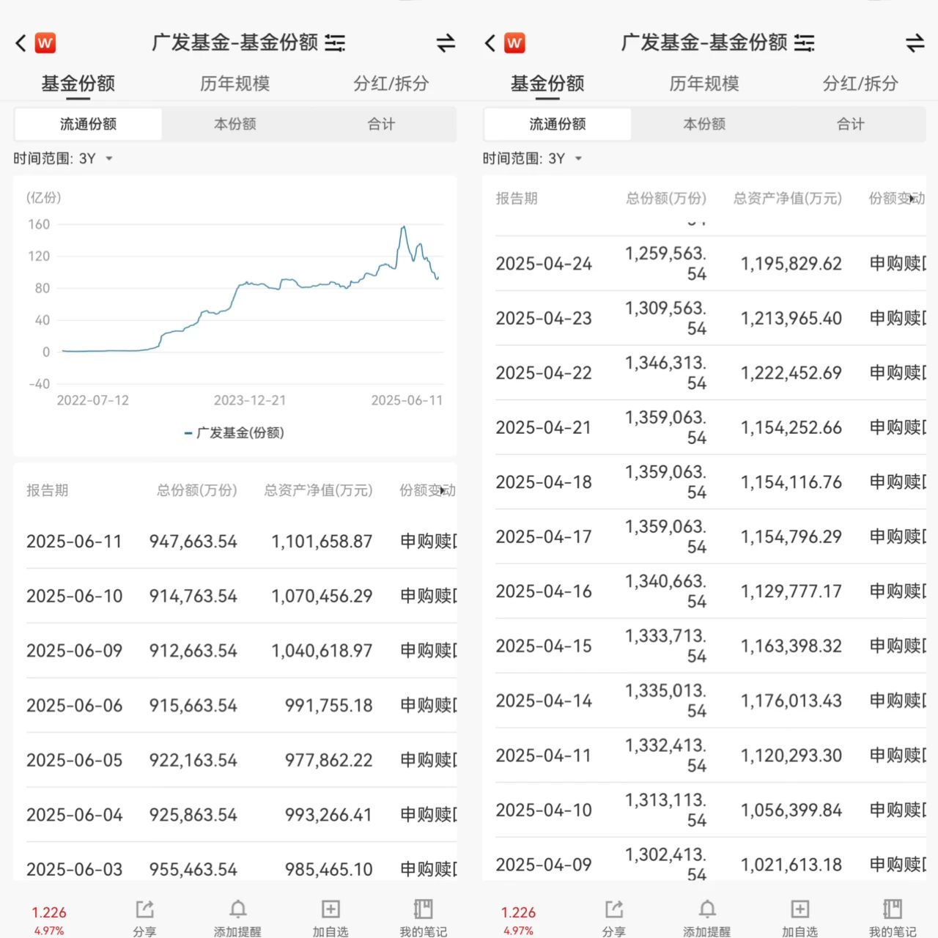
Task: Select the 2025-04-18 row date
Action: click(544, 482)
